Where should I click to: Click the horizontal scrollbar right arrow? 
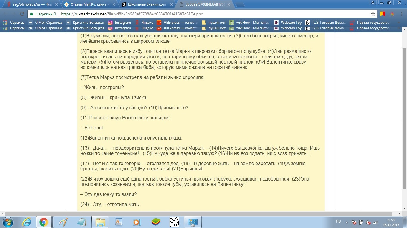point(400,213)
